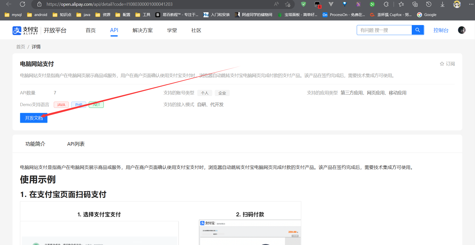475x245 pixels.
Task: Click the 扫码付款 example screenshot
Action: 250,232
